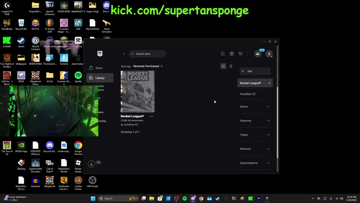Expand the Types filter
Viewport: 360px width, 203px height.
(x=255, y=135)
